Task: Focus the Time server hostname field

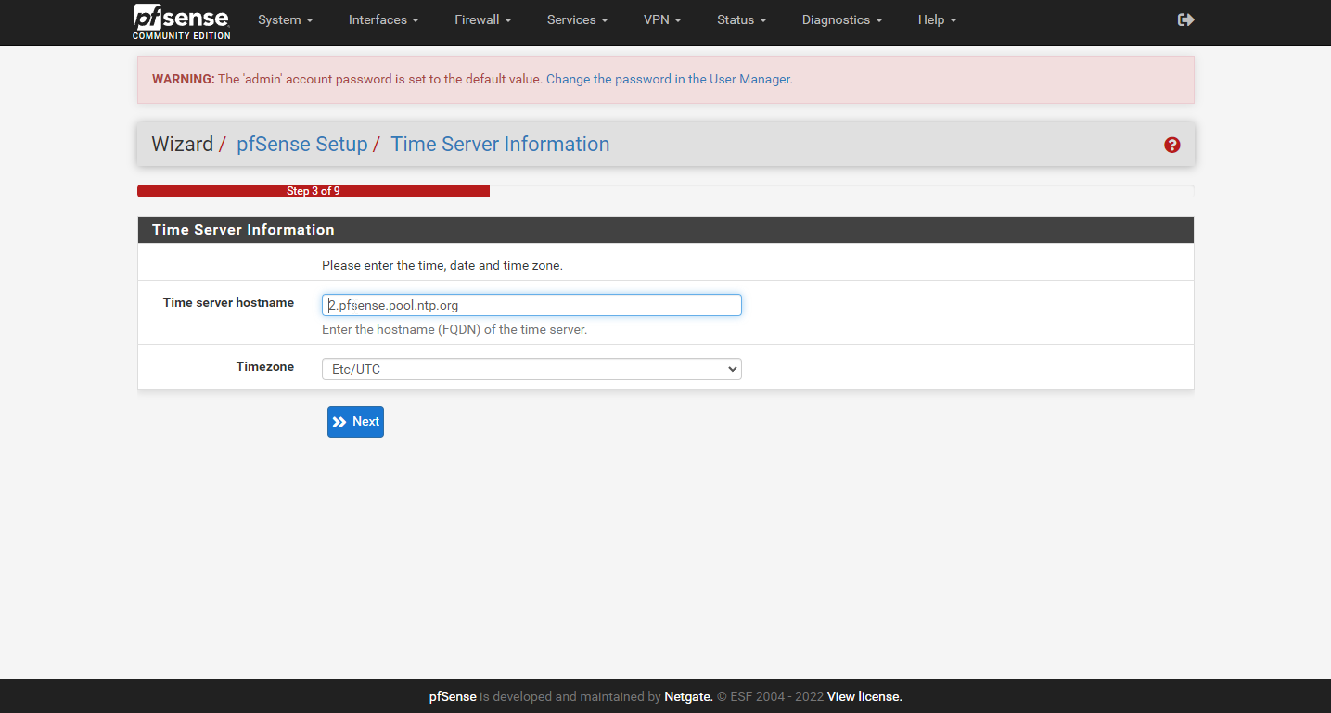Action: point(531,305)
